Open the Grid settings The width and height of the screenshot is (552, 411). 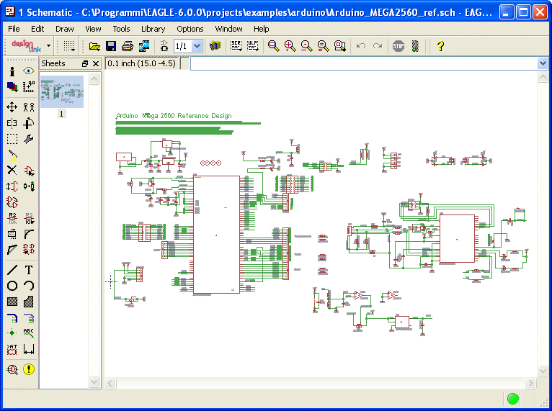pos(69,45)
